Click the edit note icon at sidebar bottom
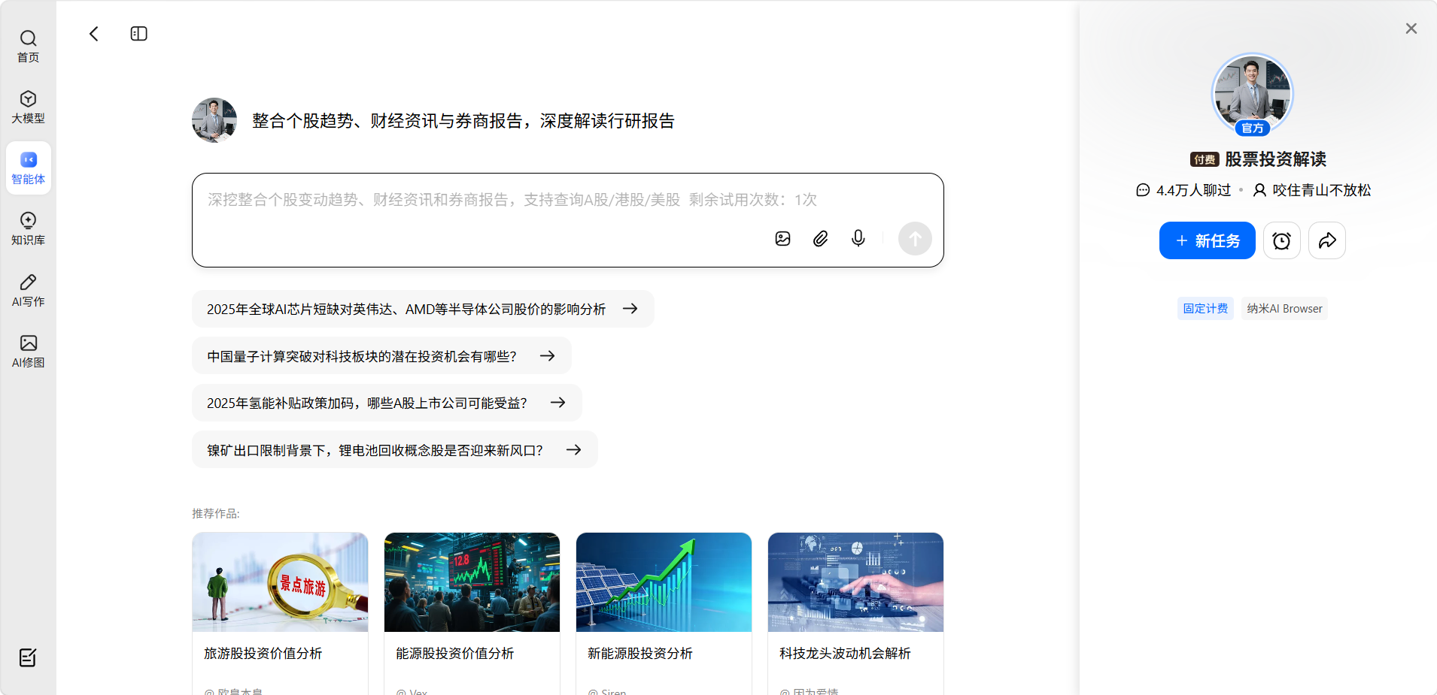Image resolution: width=1437 pixels, height=695 pixels. click(x=28, y=658)
